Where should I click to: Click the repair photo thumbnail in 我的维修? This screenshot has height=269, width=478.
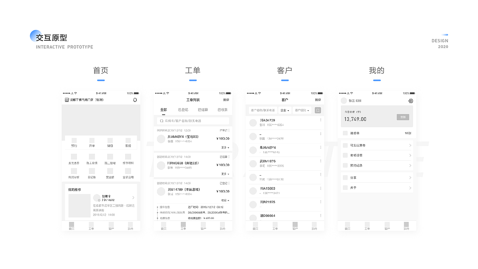[x=80, y=205]
